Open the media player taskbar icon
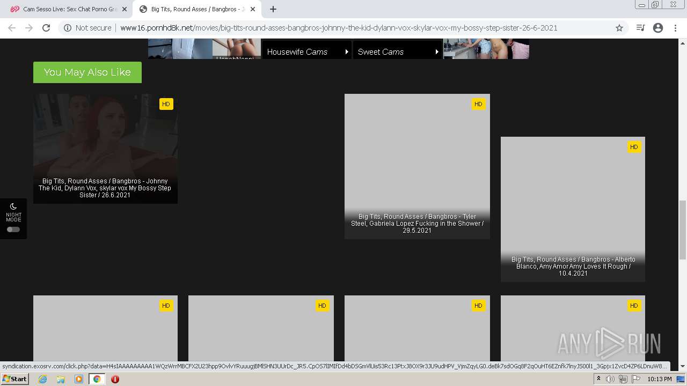687x386 pixels. pos(79,379)
